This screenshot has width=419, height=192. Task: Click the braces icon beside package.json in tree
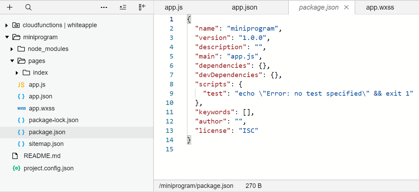click(x=21, y=132)
